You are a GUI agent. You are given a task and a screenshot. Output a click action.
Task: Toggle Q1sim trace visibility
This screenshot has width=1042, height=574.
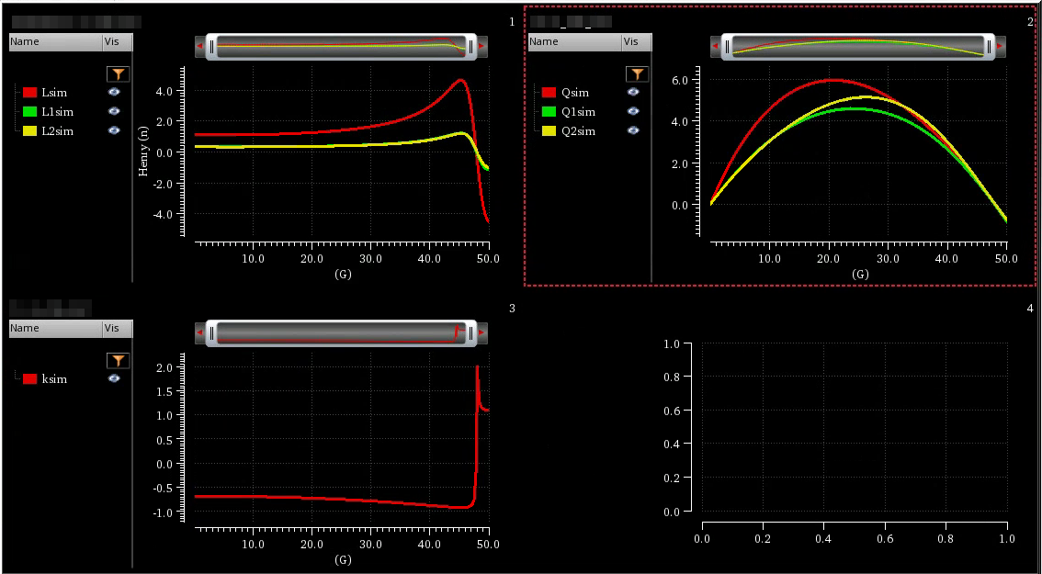(x=633, y=112)
